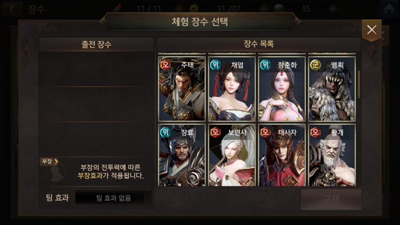
Task: Click the general list scrollbar
Action: pos(359,85)
